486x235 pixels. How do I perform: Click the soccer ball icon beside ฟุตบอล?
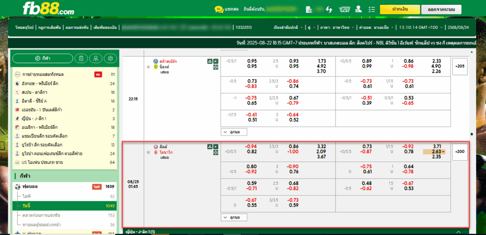[x=17, y=187]
